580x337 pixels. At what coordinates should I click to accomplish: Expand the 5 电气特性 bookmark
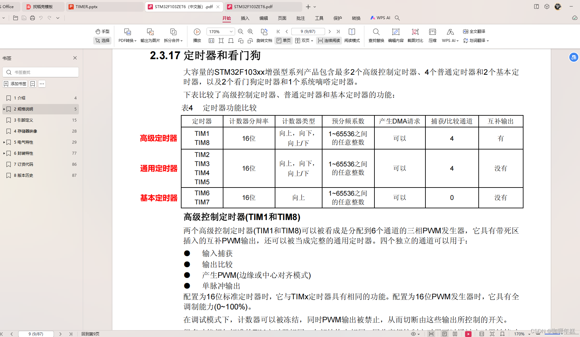click(4, 142)
